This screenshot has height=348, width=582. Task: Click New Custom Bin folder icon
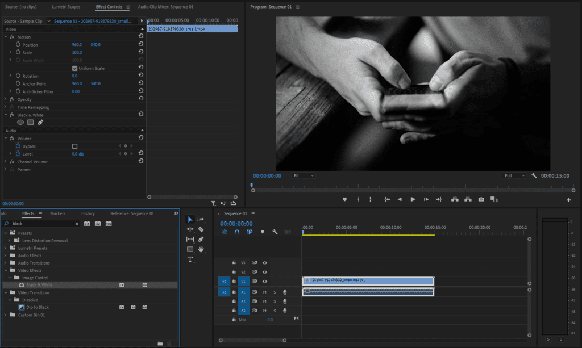pyautogui.click(x=160, y=343)
